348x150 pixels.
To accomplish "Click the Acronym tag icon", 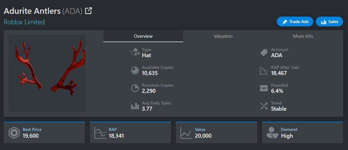I will click(264, 53).
